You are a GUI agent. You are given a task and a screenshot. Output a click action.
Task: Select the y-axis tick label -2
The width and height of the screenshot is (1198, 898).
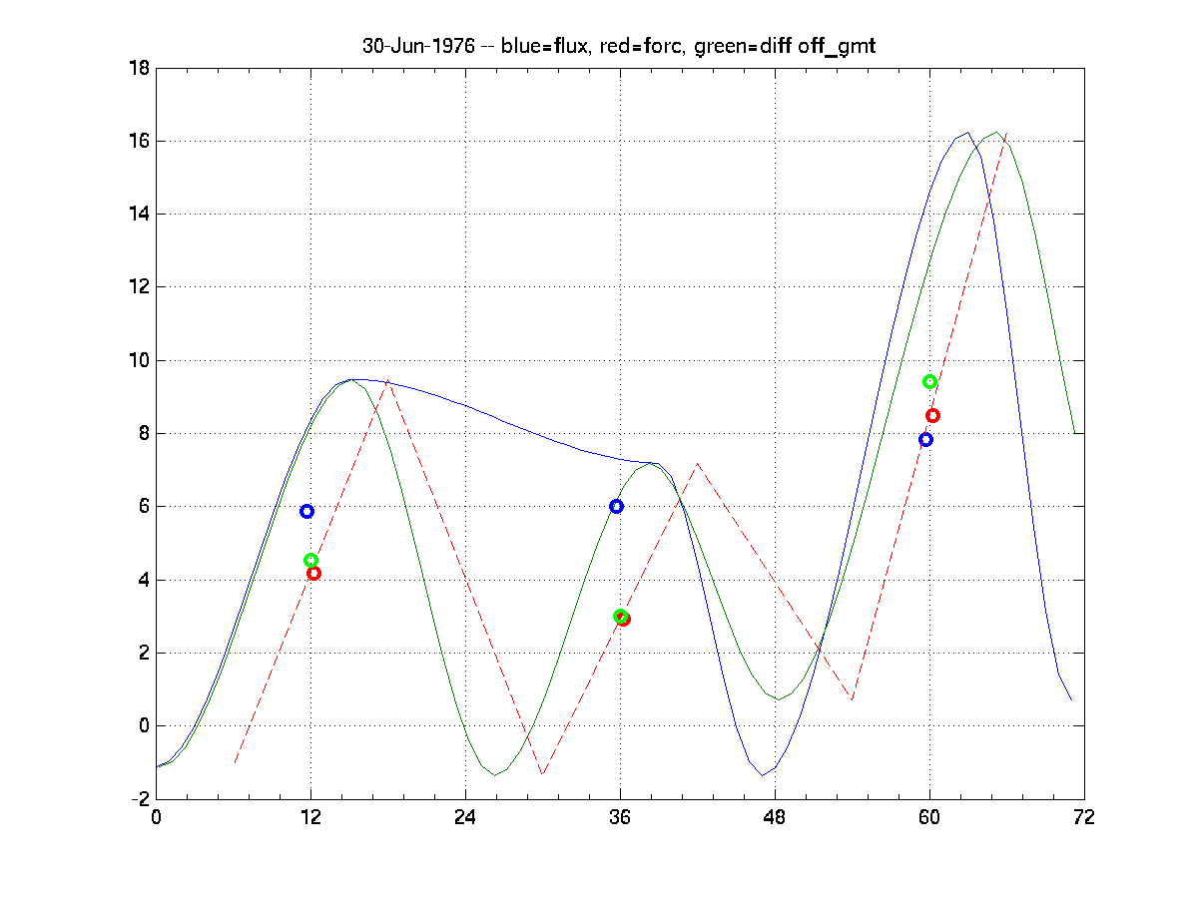139,799
